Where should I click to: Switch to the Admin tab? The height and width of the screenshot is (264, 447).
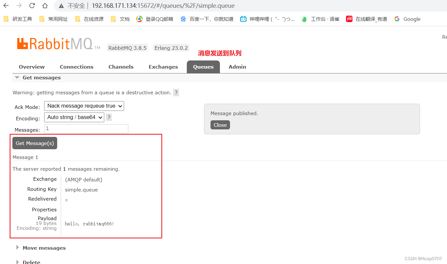pyautogui.click(x=237, y=67)
